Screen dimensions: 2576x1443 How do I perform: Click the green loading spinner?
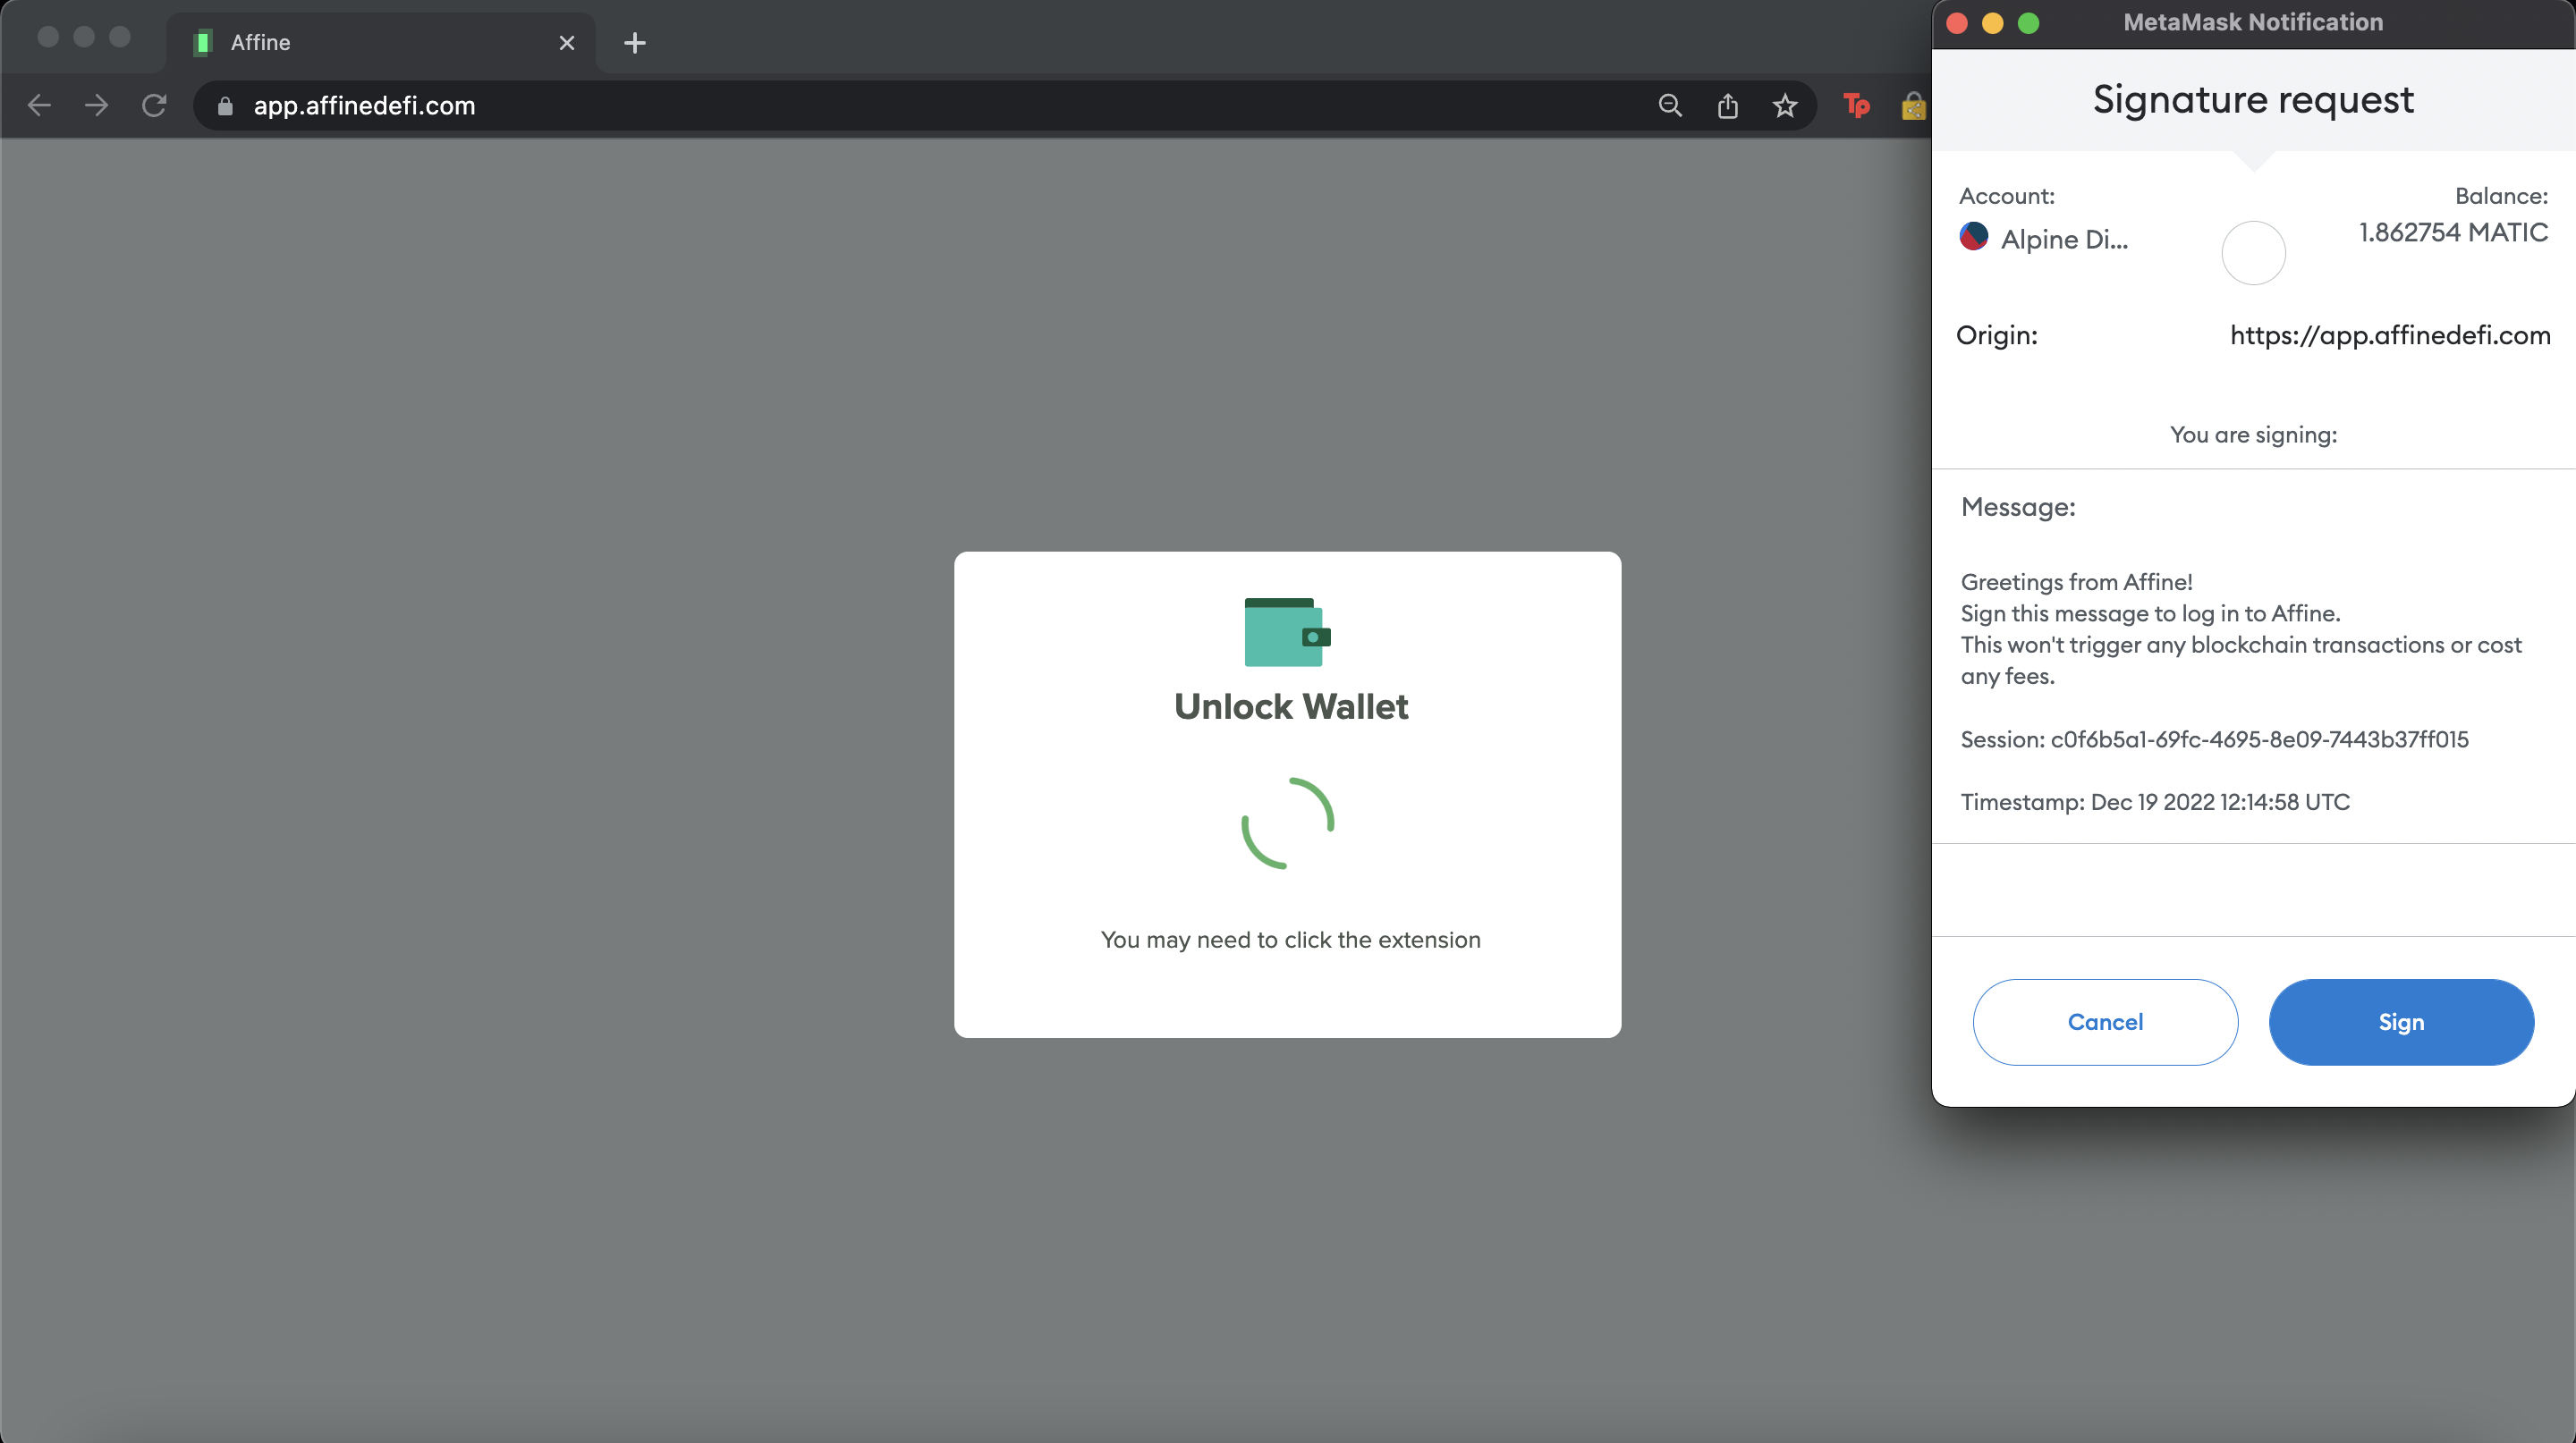(x=1287, y=823)
